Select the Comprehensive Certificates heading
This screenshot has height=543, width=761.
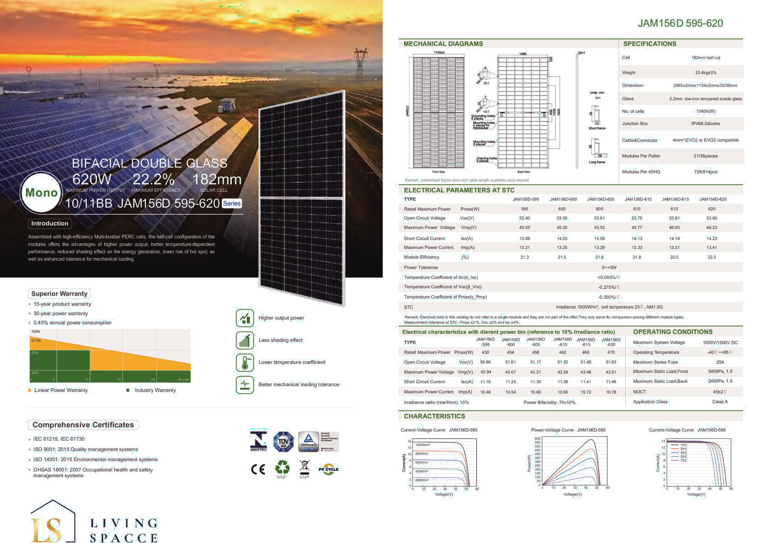point(83,425)
